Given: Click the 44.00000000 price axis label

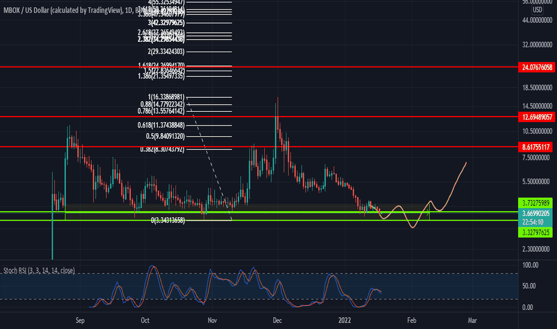Looking at the screenshot, I should (x=537, y=20).
